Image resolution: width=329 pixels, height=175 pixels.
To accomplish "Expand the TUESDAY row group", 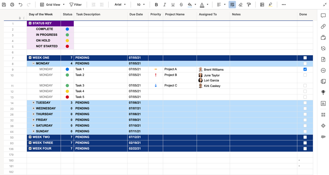I will click(33, 103).
